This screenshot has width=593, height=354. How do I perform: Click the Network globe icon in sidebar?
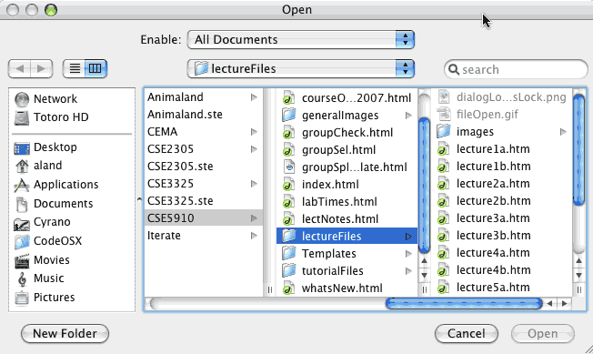coord(22,99)
